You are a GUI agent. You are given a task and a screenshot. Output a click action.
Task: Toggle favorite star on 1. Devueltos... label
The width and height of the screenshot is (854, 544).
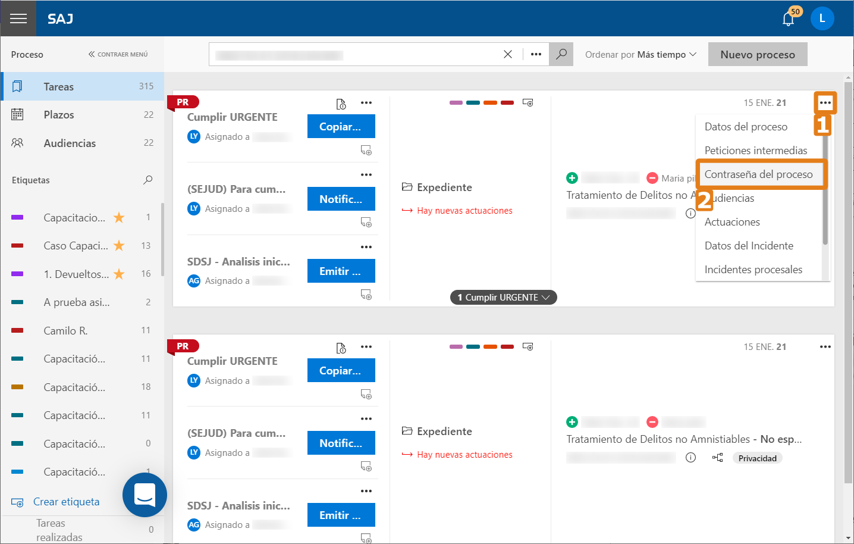[119, 274]
